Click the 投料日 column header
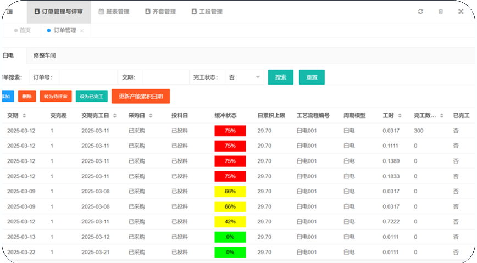Viewport: 477px width, 263px height. point(180,115)
